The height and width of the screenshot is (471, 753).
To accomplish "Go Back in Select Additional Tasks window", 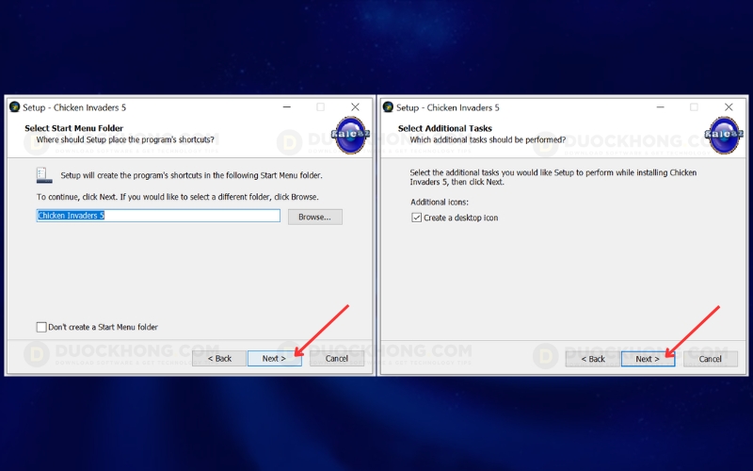I will click(593, 359).
